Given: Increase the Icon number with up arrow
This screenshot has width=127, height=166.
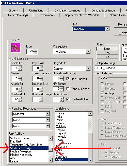Looking at the screenshot, I should (35, 50).
